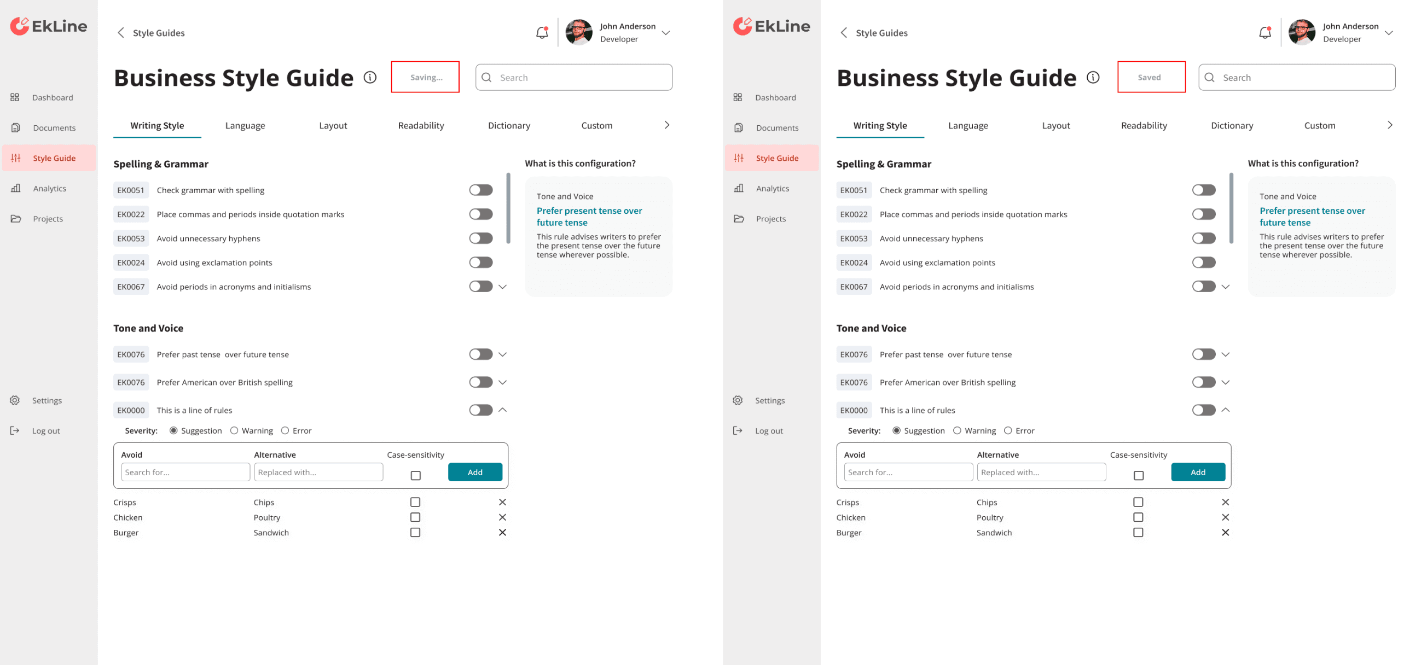Open Dashboard from the Saving view sidebar
This screenshot has height=665, width=1427.
point(52,97)
